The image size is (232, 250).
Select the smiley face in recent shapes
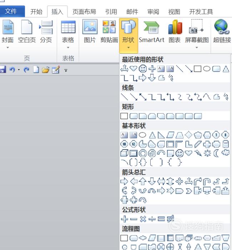[143, 69]
